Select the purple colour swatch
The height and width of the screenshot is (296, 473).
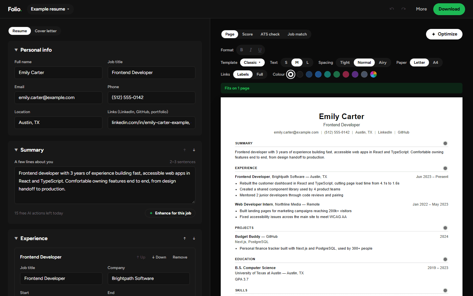pyautogui.click(x=355, y=74)
